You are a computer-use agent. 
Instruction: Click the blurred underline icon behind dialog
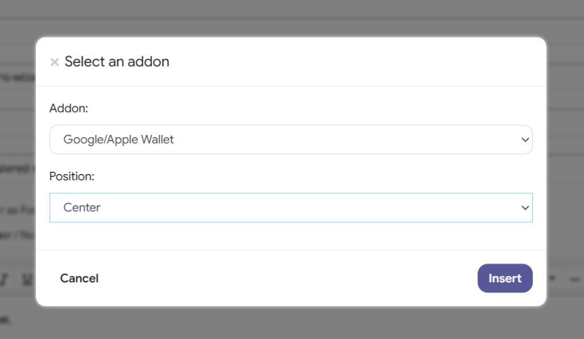tap(27, 279)
